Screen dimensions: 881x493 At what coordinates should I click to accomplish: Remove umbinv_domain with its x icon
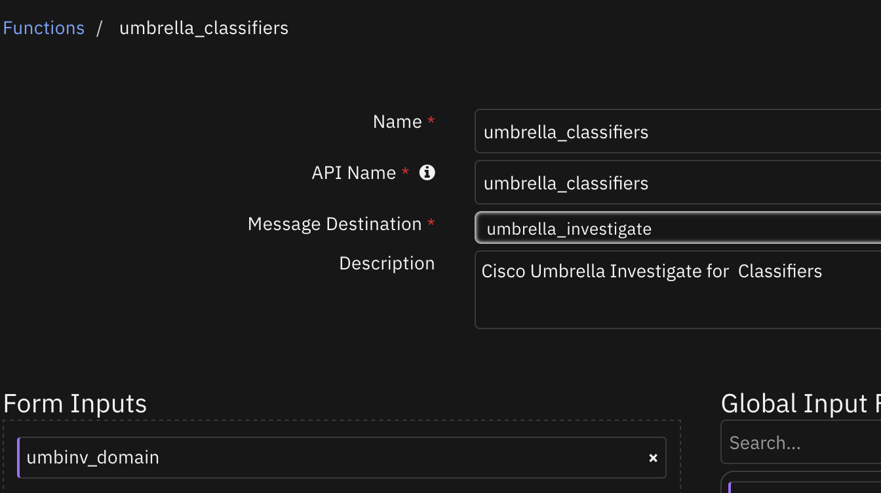pos(653,458)
